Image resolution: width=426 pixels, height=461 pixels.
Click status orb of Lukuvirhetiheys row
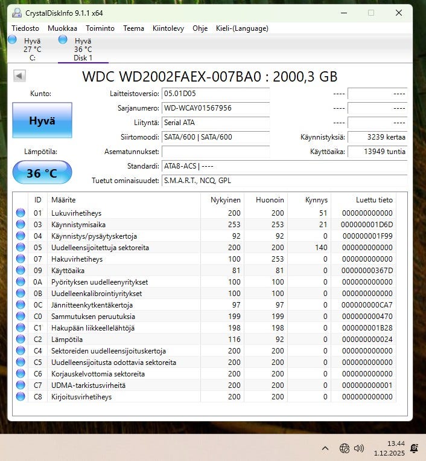pos(21,213)
